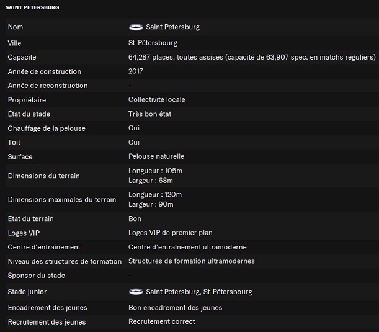
Task: Click the stadium icon beside the Nom value
Action: [135, 27]
